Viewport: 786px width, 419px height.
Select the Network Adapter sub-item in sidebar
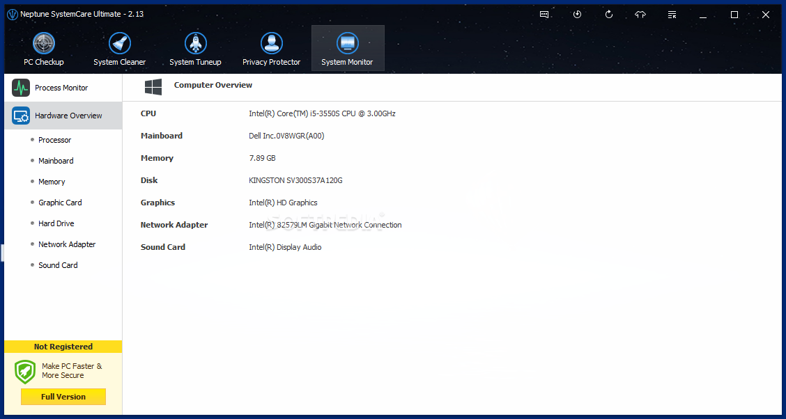[67, 244]
